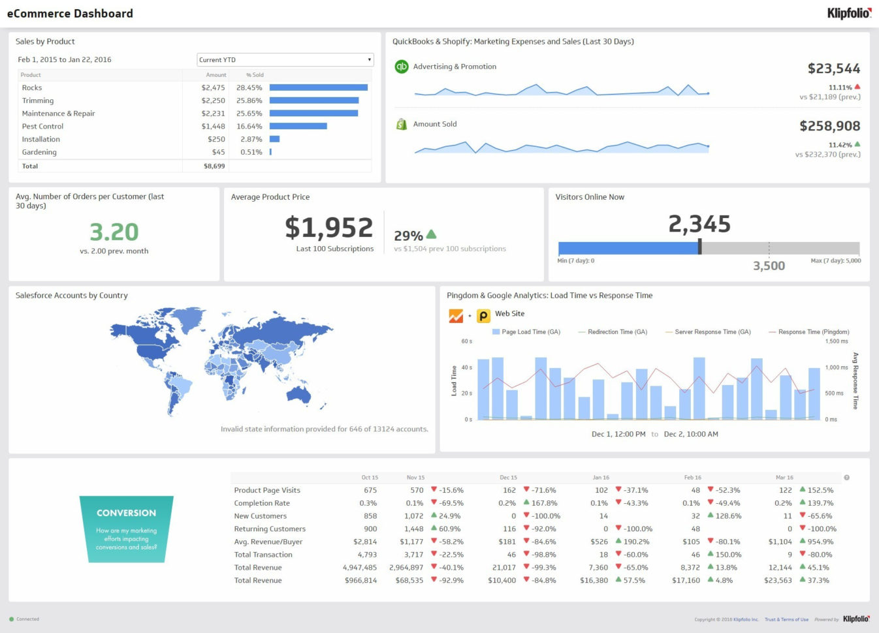Click the Visitors Online Now gauge bar
Screen dimensions: 879x633
point(627,247)
